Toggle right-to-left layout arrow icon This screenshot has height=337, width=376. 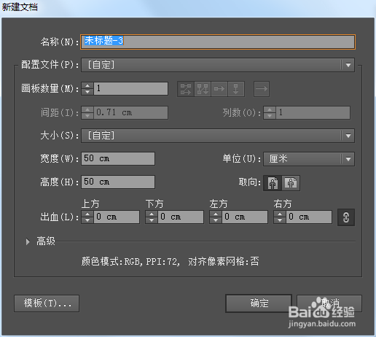[x=262, y=89]
